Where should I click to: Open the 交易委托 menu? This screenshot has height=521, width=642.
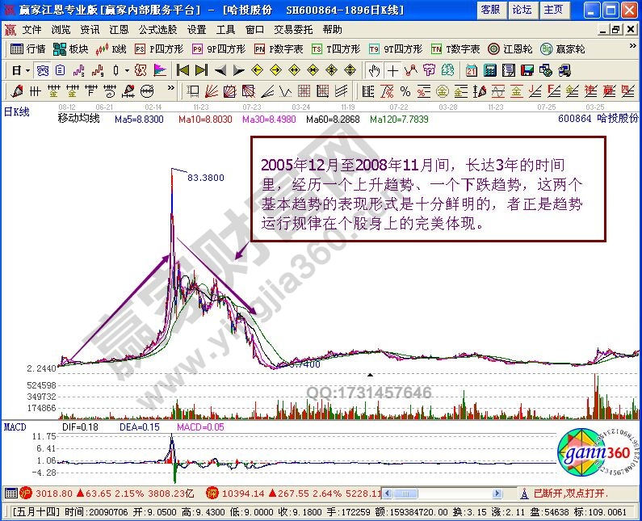pyautogui.click(x=292, y=29)
